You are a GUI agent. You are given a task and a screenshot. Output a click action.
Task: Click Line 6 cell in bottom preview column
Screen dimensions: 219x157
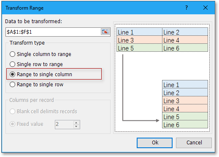tap(185, 124)
